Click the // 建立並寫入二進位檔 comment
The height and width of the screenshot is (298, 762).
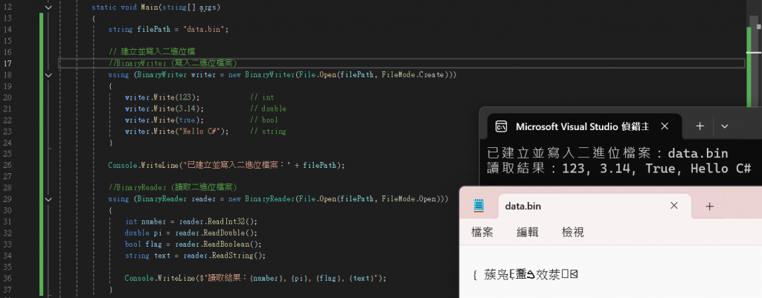click(x=152, y=52)
